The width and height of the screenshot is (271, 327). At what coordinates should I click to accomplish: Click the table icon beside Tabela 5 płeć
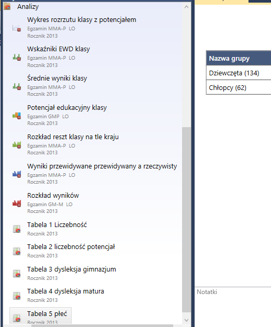tap(17, 318)
